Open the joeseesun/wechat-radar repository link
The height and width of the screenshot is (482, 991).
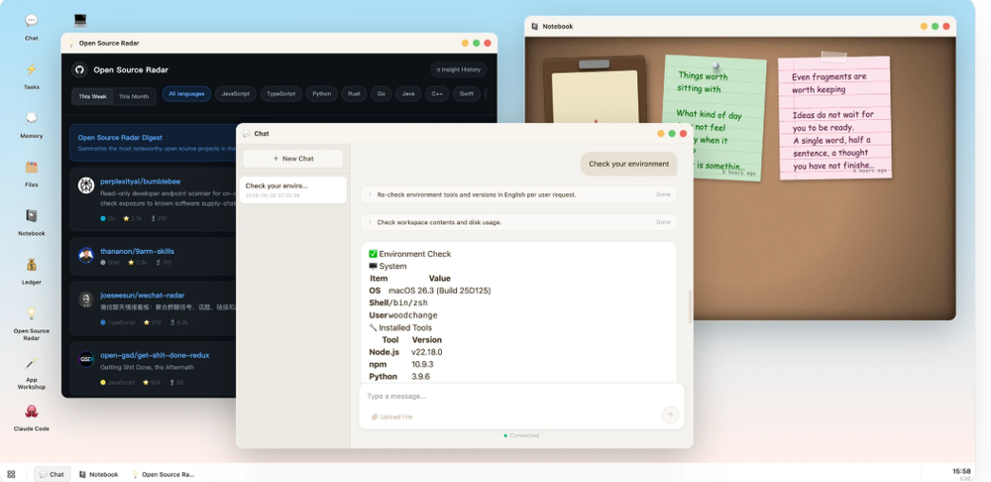(x=142, y=296)
